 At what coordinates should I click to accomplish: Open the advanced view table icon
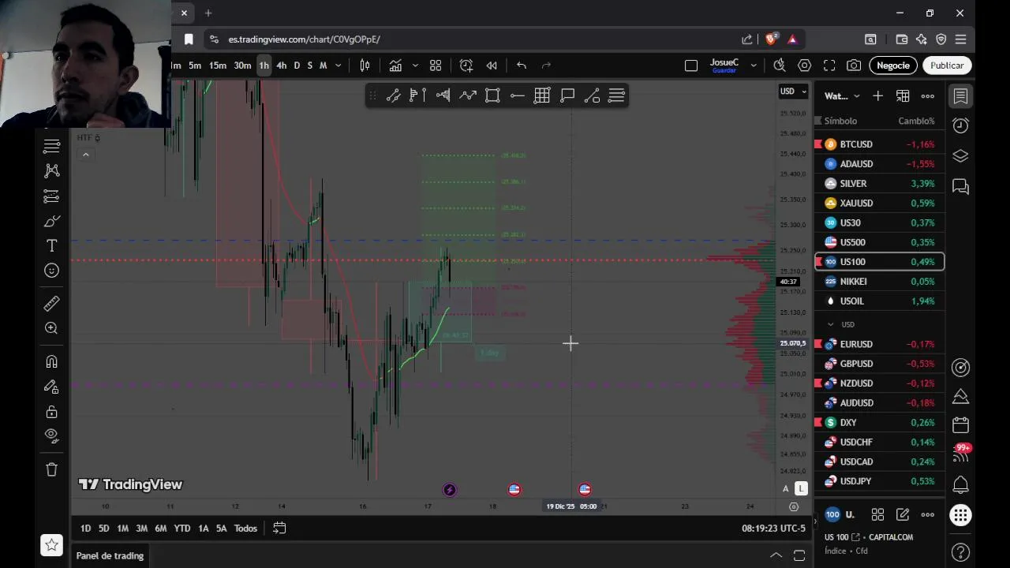pyautogui.click(x=903, y=96)
